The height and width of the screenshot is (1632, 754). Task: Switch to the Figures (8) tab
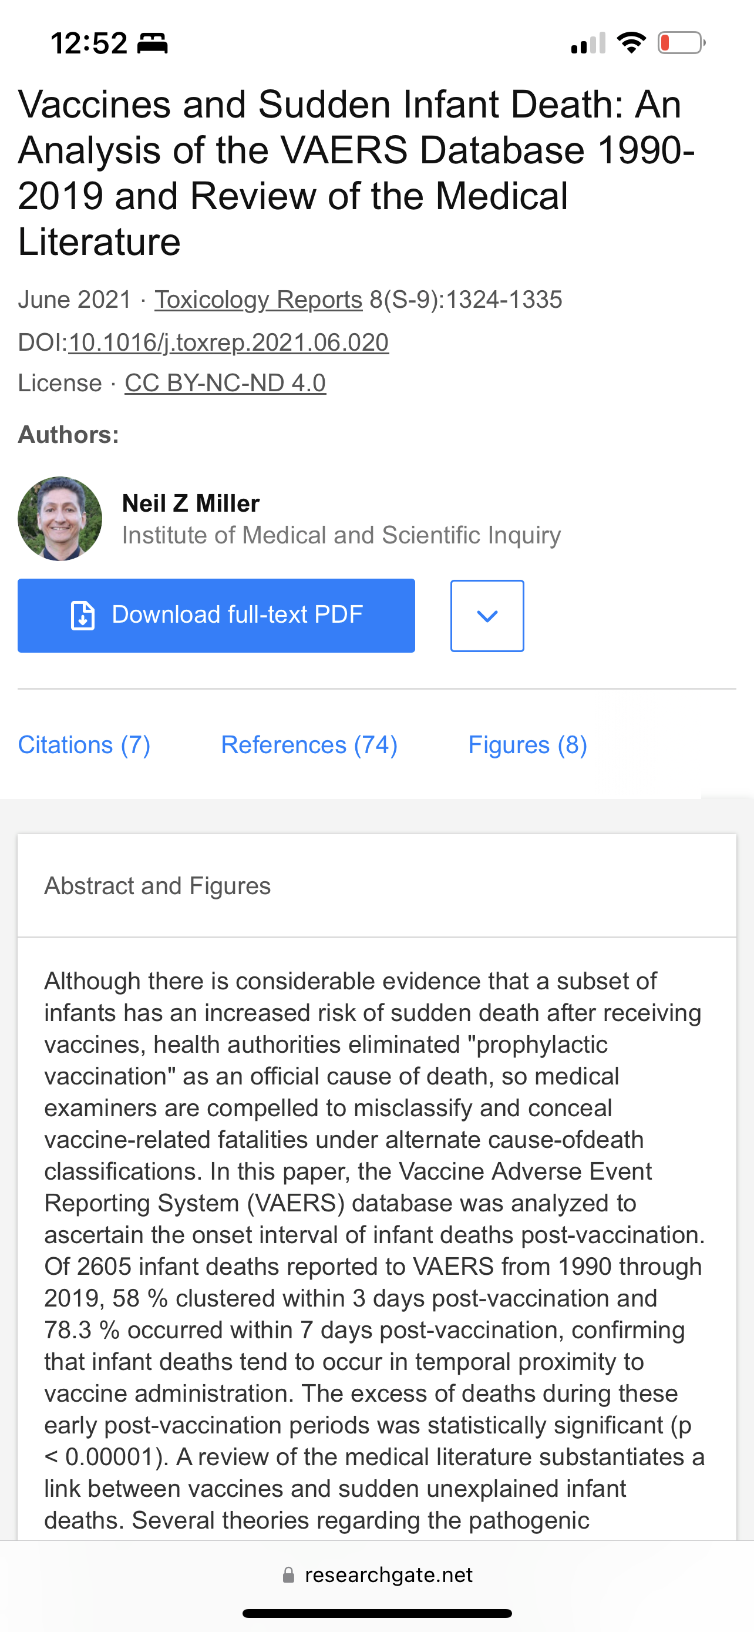tap(527, 744)
